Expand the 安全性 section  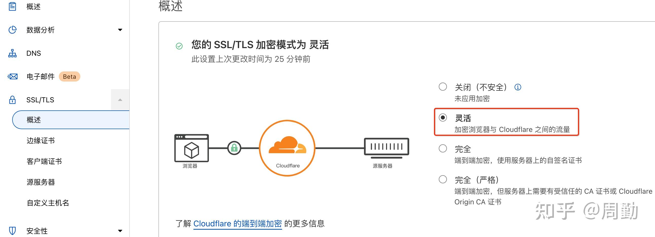tap(120, 231)
